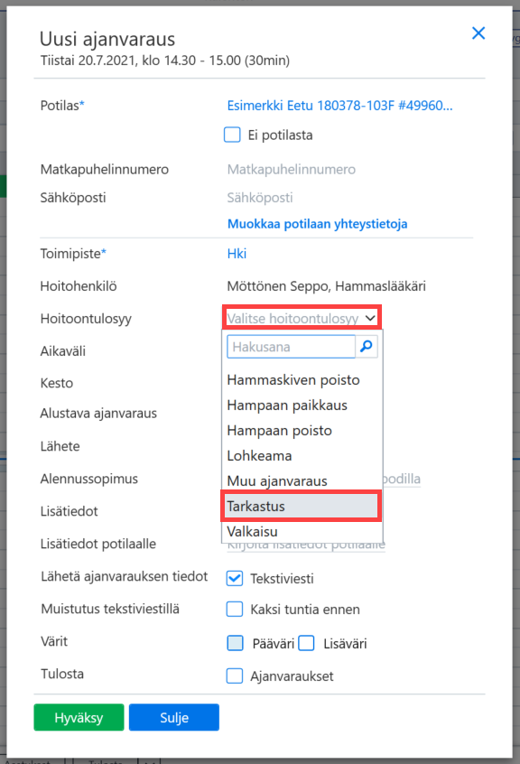The image size is (520, 764).
Task: Open the Pääväri color swatch
Action: [x=235, y=643]
